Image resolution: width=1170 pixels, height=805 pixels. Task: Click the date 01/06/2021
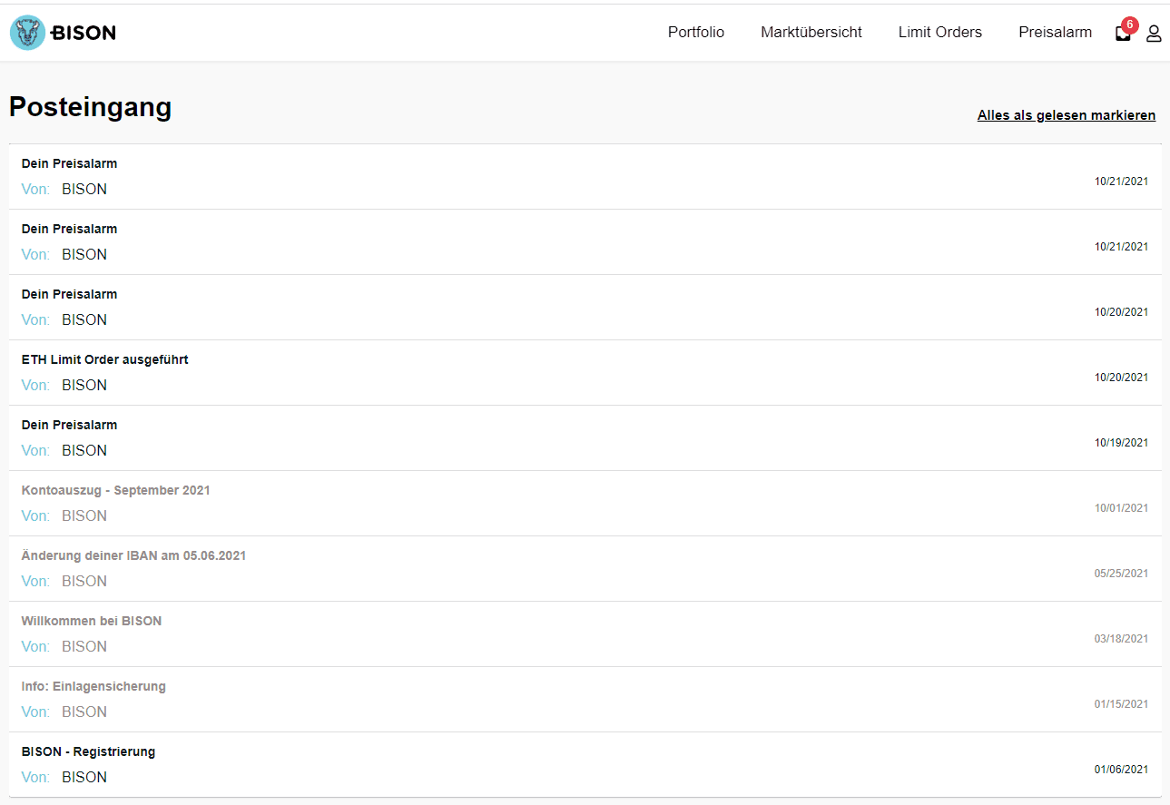tap(1121, 770)
